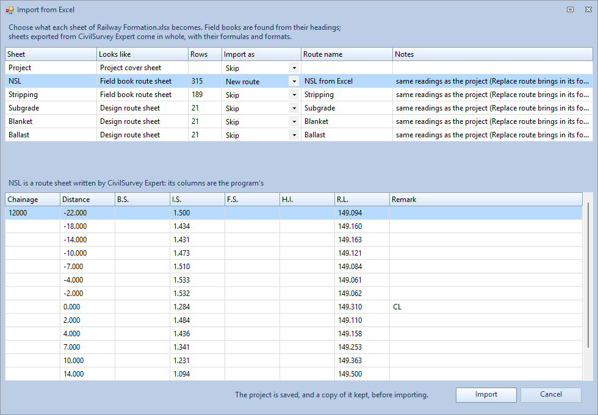This screenshot has width=598, height=415.
Task: Click the R.L. value 149.310
Action: click(x=362, y=306)
